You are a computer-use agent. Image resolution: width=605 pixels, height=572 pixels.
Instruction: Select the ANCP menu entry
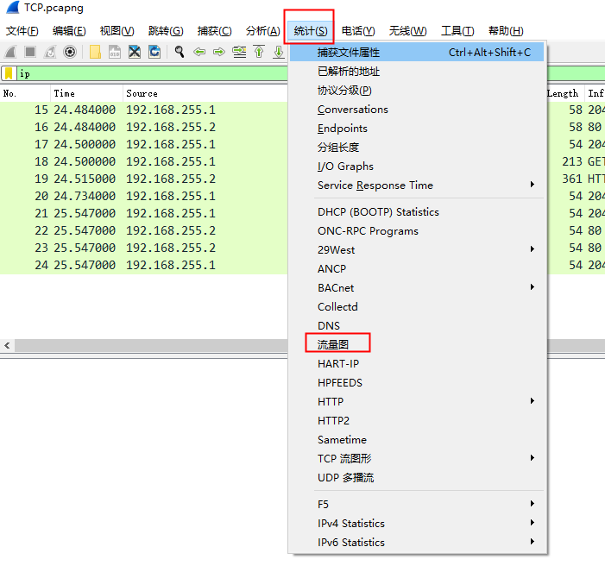coord(417,268)
